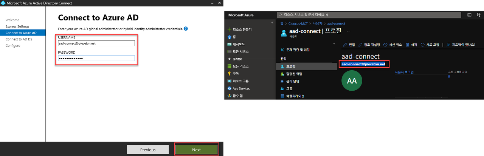This screenshot has width=484, height=156.
Task: Focus the USERNAME input field
Action: tap(96, 43)
